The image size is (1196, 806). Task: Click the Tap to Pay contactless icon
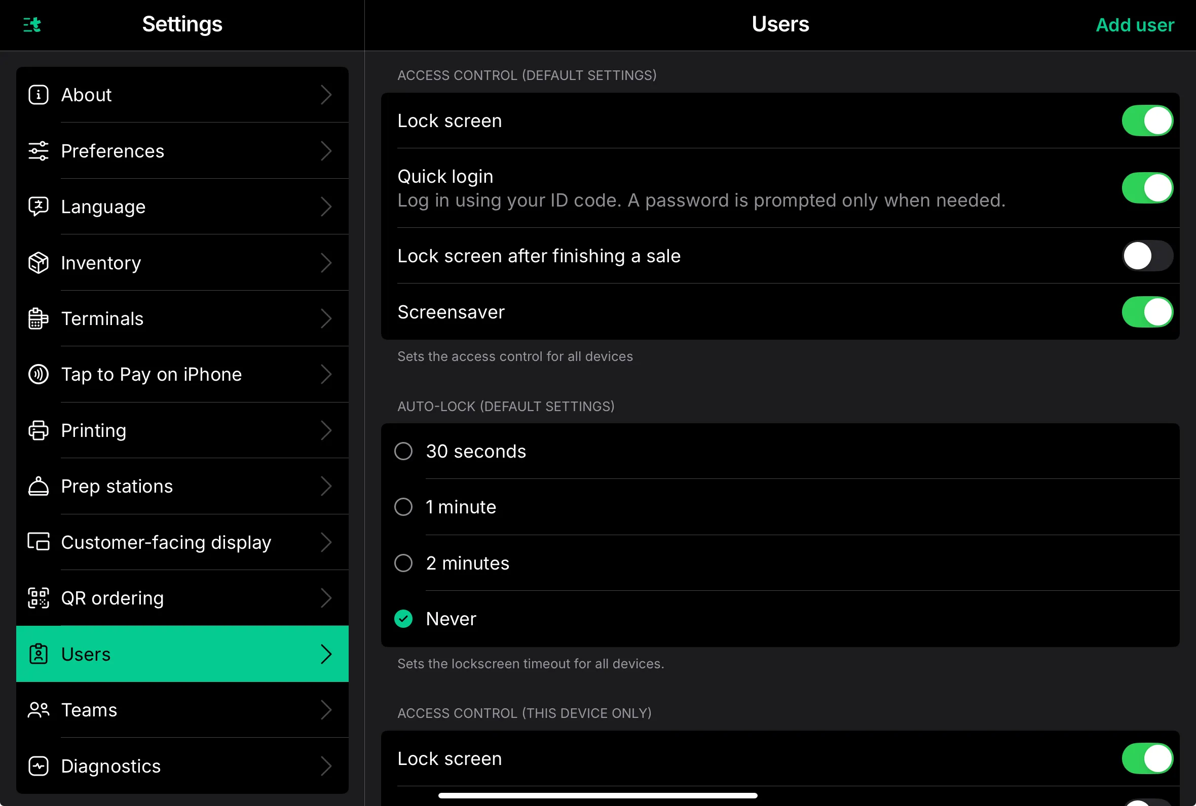coord(39,374)
